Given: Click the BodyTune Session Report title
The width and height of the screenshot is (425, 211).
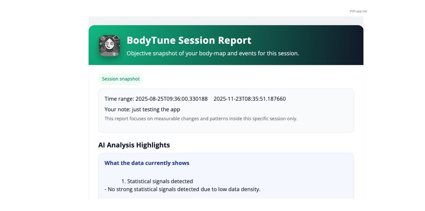Looking at the screenshot, I should (x=189, y=40).
